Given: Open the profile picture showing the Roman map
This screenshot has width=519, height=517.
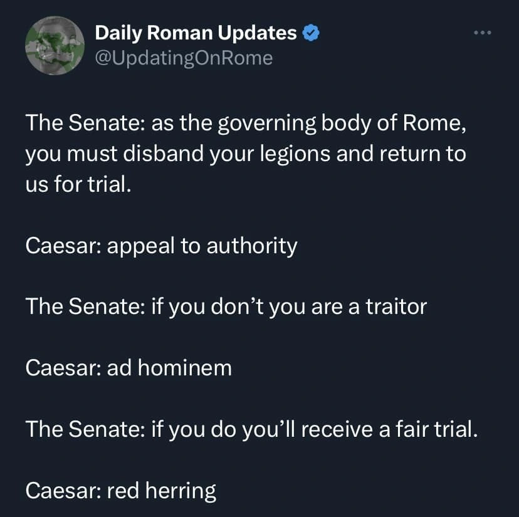Looking at the screenshot, I should (x=55, y=45).
